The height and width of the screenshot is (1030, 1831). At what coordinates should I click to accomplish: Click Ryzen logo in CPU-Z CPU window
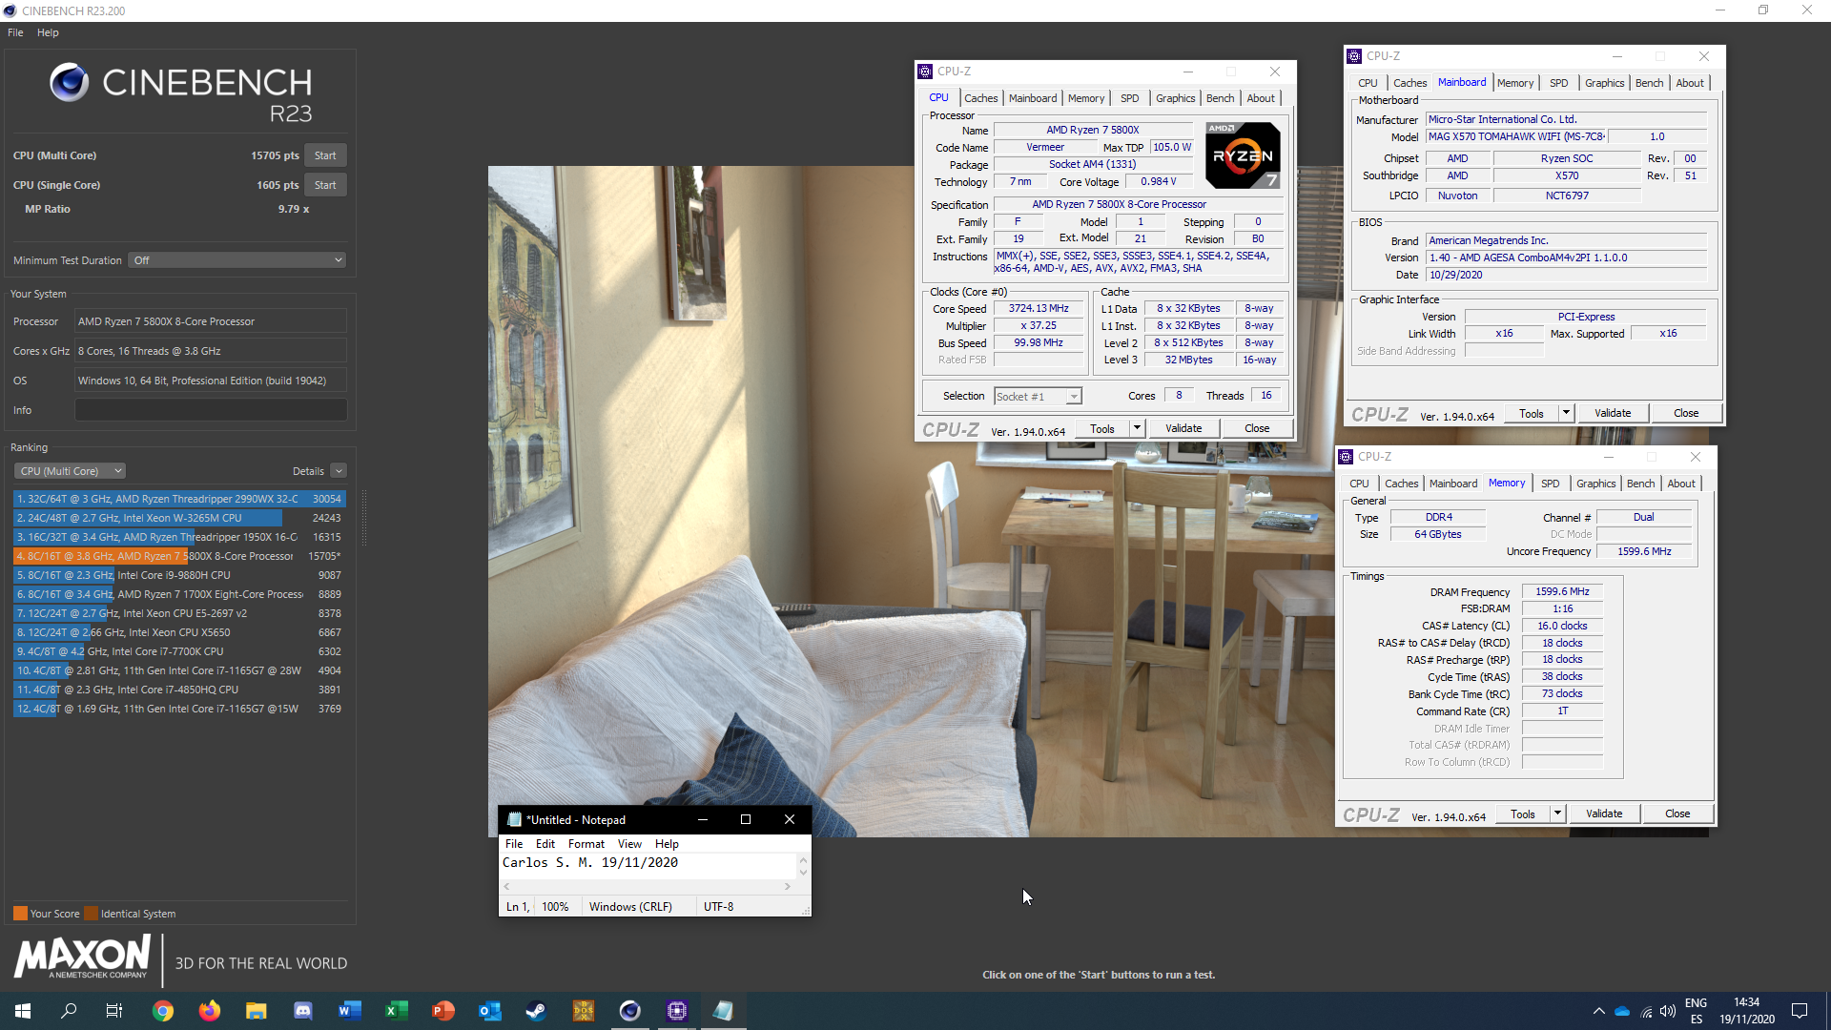pyautogui.click(x=1243, y=154)
